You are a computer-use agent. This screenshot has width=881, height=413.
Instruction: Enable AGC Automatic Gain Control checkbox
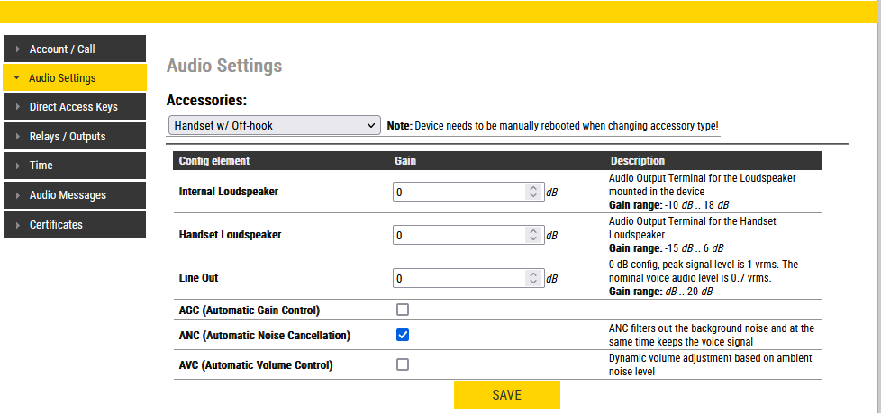tap(403, 310)
